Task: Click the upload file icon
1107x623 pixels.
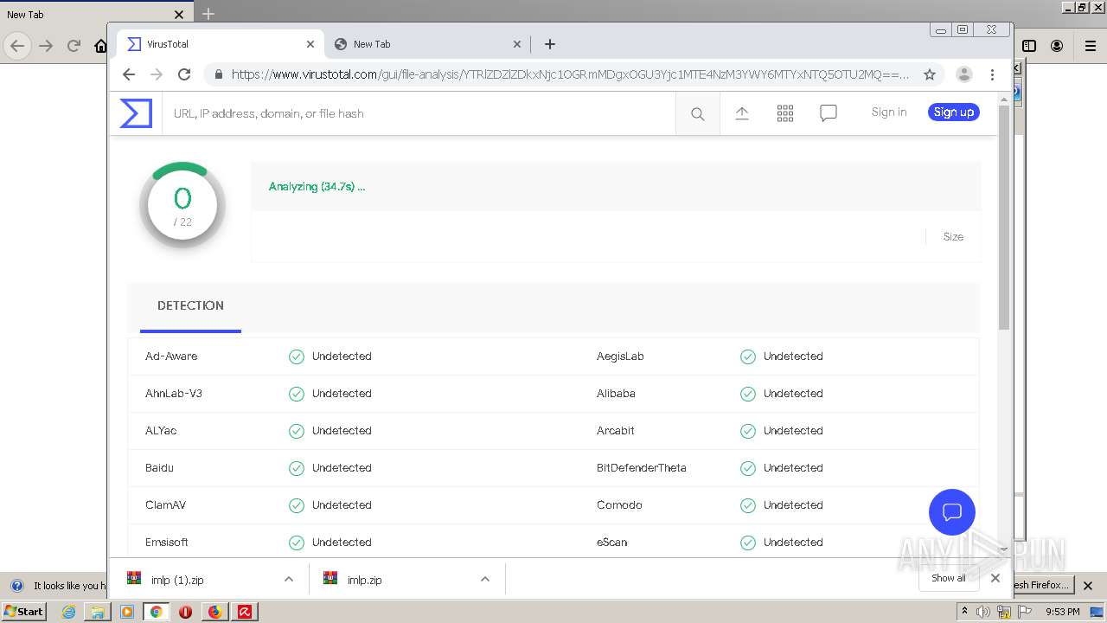Action: pyautogui.click(x=742, y=113)
